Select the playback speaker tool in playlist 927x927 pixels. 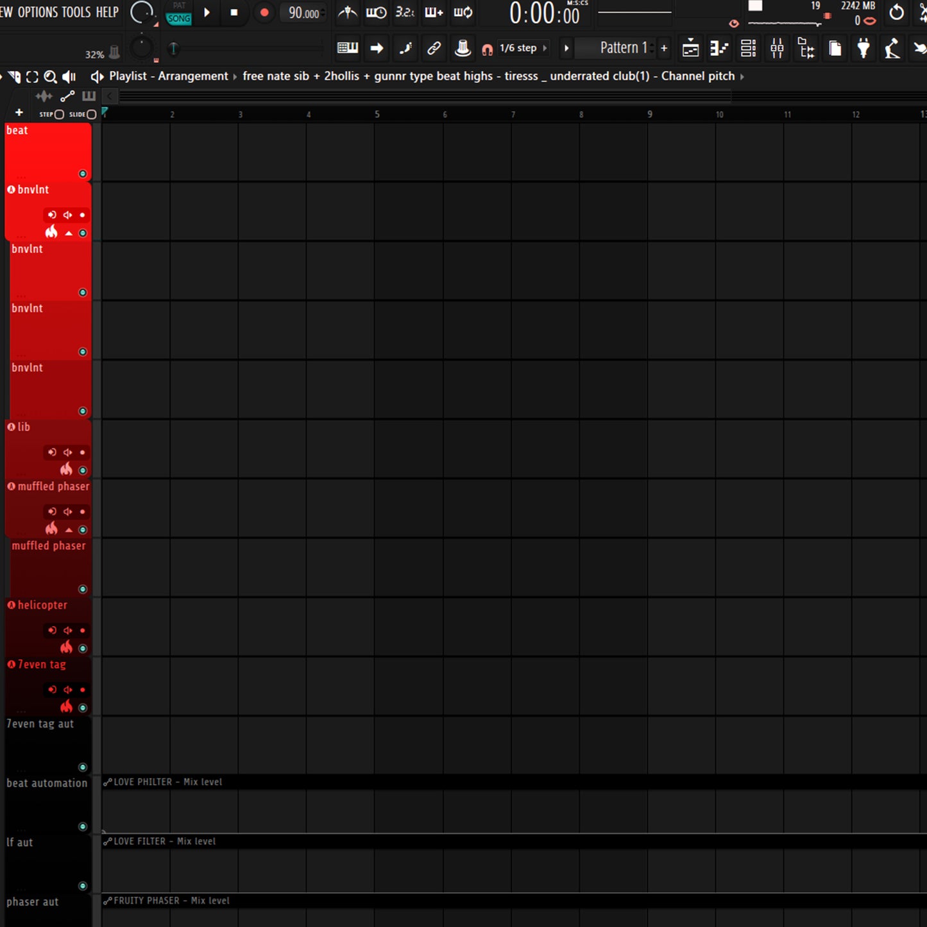coord(69,77)
